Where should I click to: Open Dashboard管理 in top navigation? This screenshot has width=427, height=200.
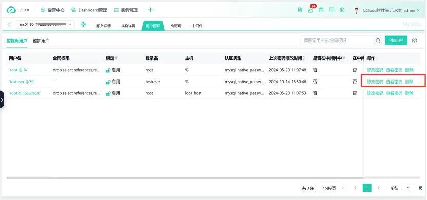click(89, 10)
